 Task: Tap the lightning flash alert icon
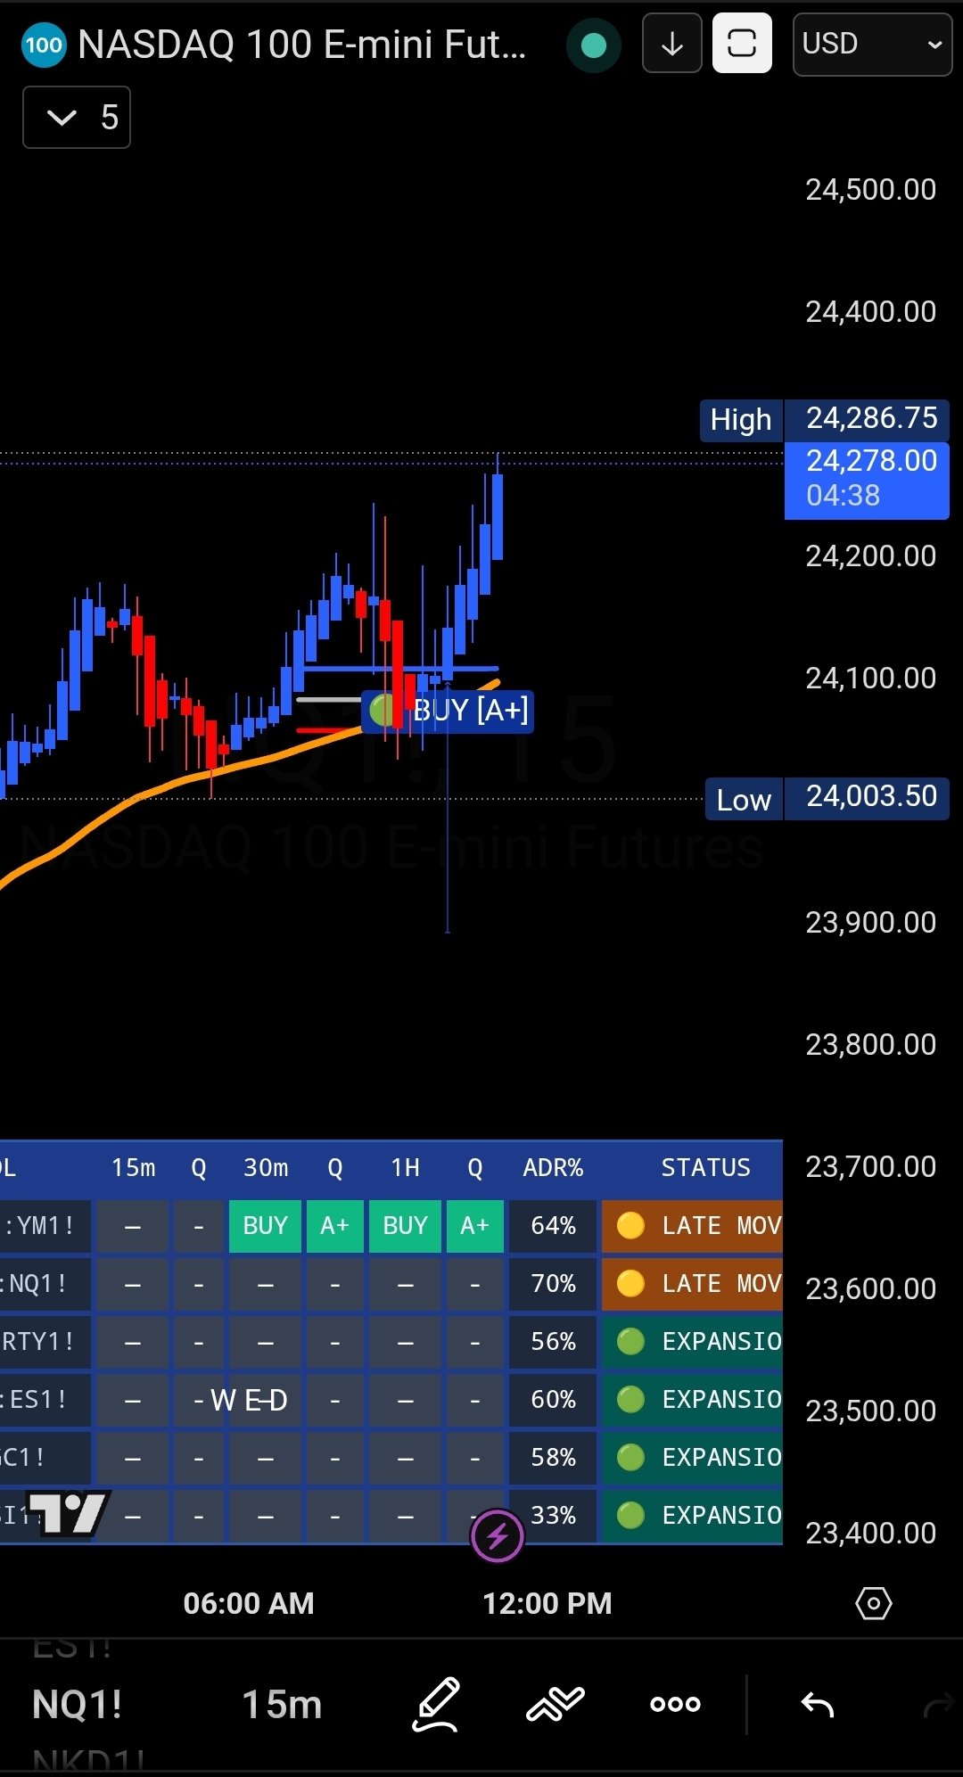[x=497, y=1535]
